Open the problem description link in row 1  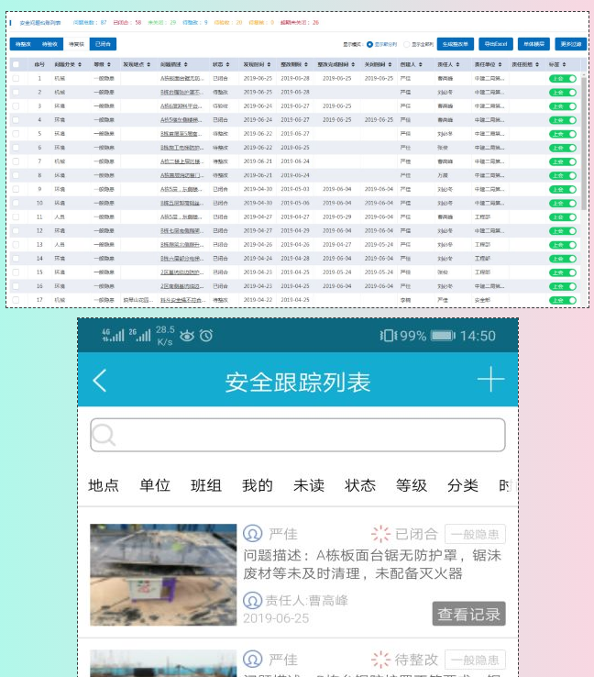(181, 79)
